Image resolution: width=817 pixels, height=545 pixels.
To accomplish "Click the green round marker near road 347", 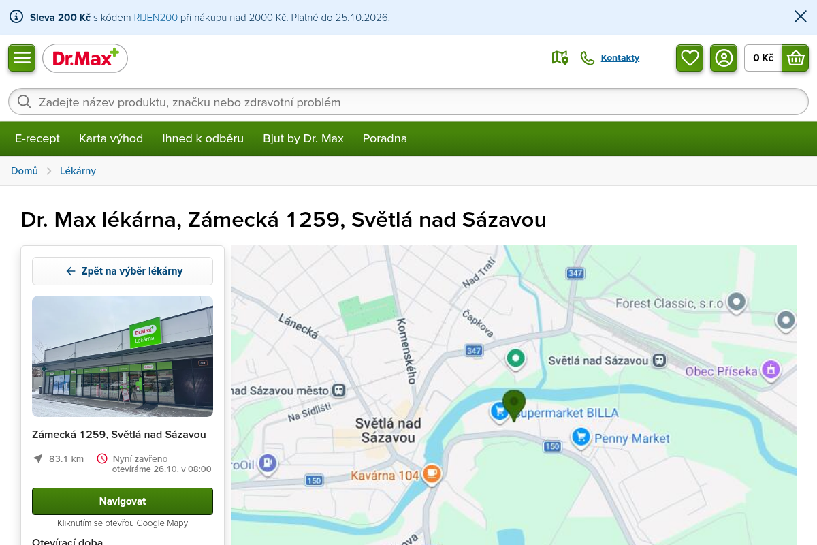I will click(x=516, y=358).
